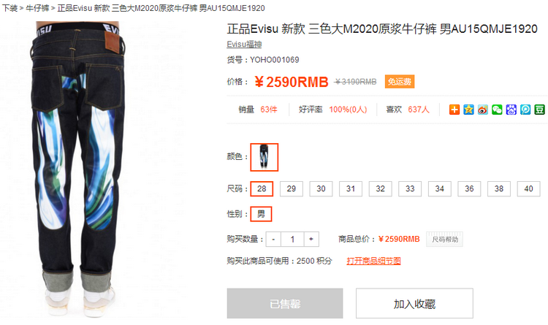Select the jeans color swatch thumbnail
The image size is (548, 325).
(265, 157)
